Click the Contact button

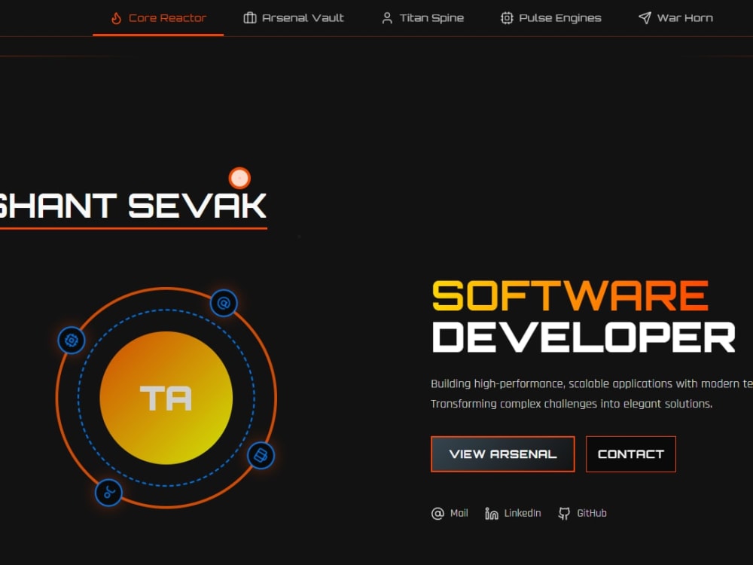[630, 454]
